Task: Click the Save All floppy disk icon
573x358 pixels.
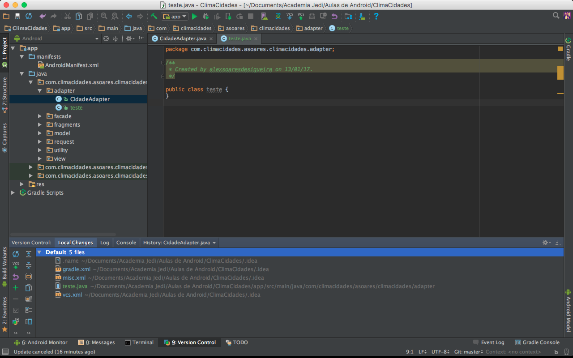Action: point(17,17)
